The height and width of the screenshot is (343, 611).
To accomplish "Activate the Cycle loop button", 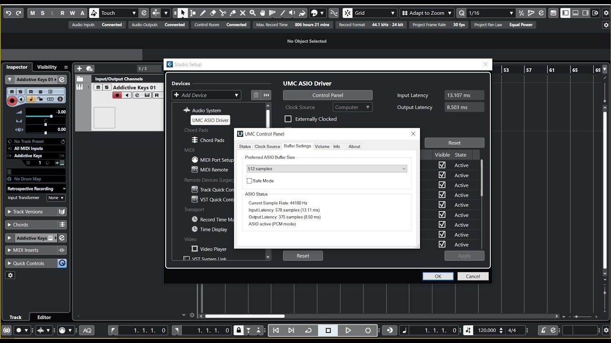I will coord(308,330).
